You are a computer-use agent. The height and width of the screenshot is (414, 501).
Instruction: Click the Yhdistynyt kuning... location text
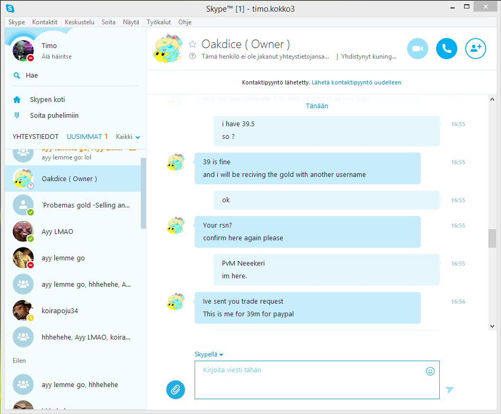(x=369, y=57)
